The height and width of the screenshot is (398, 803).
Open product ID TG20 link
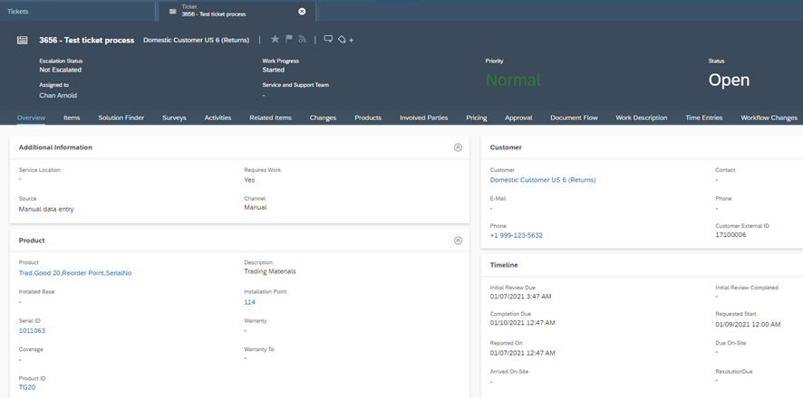27,387
